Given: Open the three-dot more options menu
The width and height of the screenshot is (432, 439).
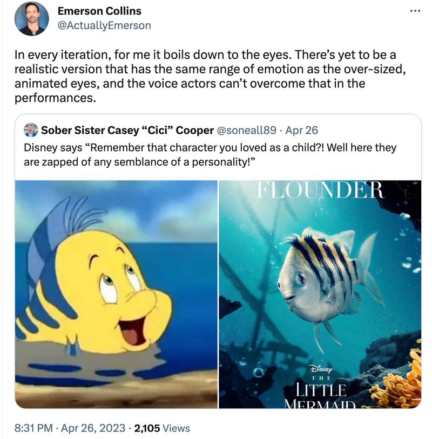Looking at the screenshot, I should click(415, 11).
